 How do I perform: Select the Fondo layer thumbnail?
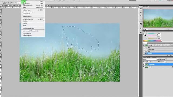point(147,67)
